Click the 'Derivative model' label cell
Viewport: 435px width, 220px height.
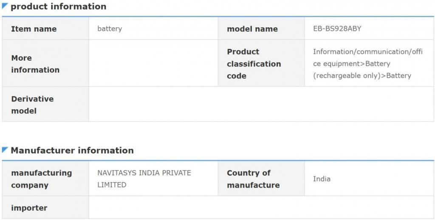[32, 105]
